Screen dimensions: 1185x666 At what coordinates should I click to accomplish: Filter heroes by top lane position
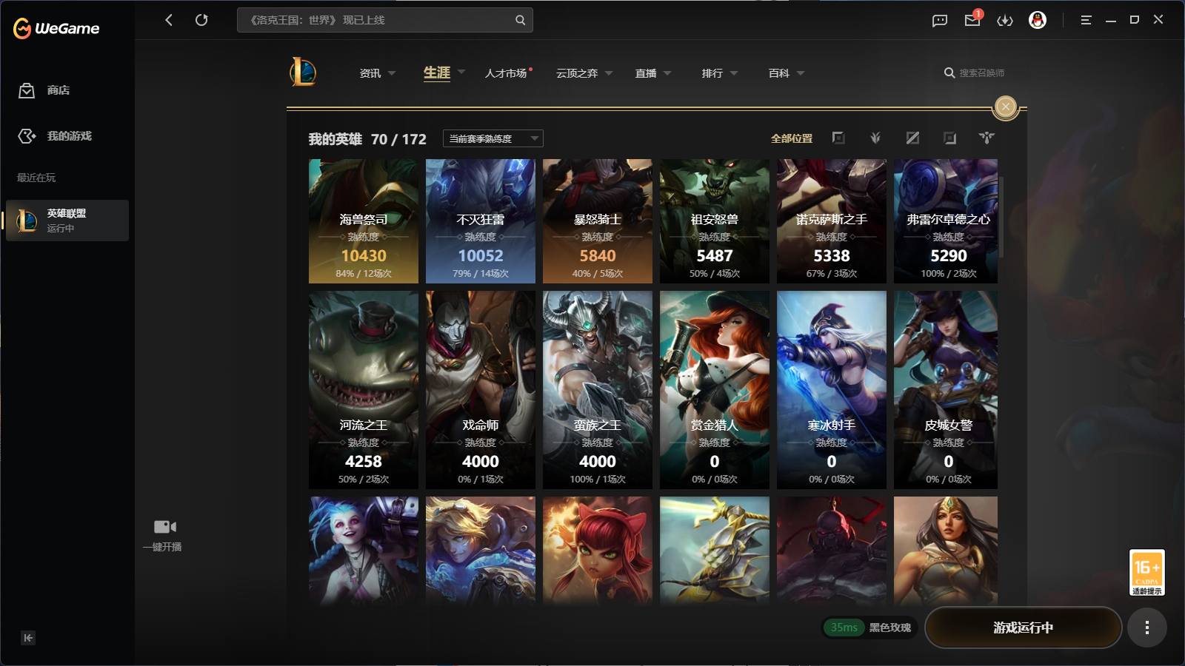click(x=838, y=138)
